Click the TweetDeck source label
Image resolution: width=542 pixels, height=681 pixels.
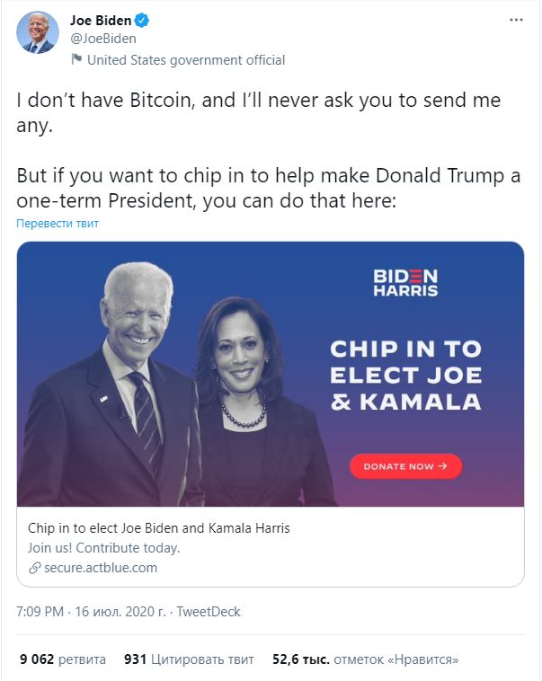(209, 612)
